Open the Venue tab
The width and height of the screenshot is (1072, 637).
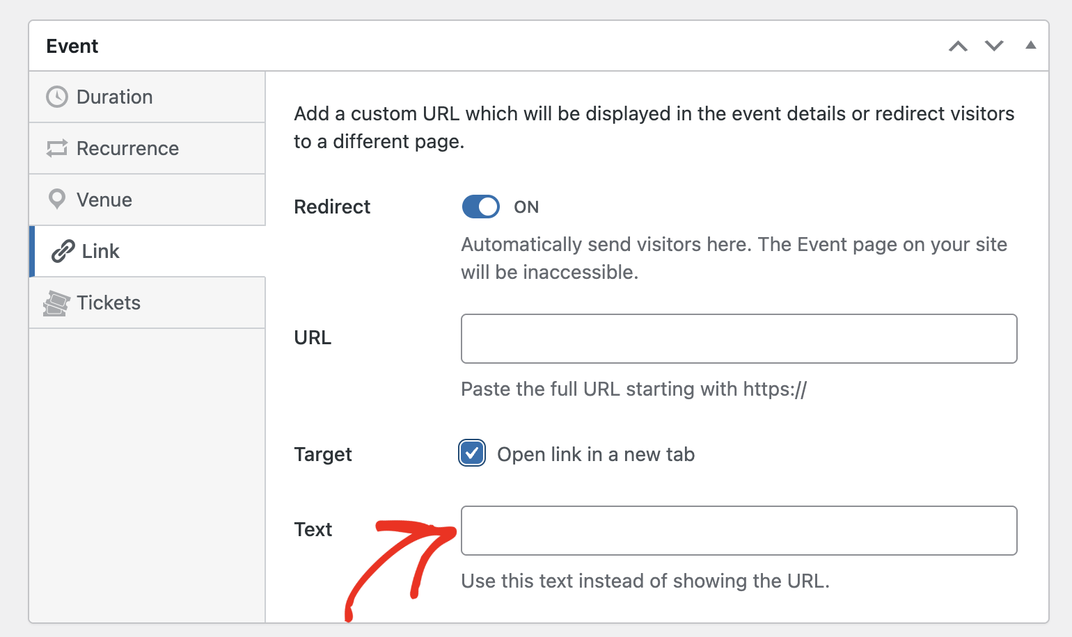click(147, 200)
